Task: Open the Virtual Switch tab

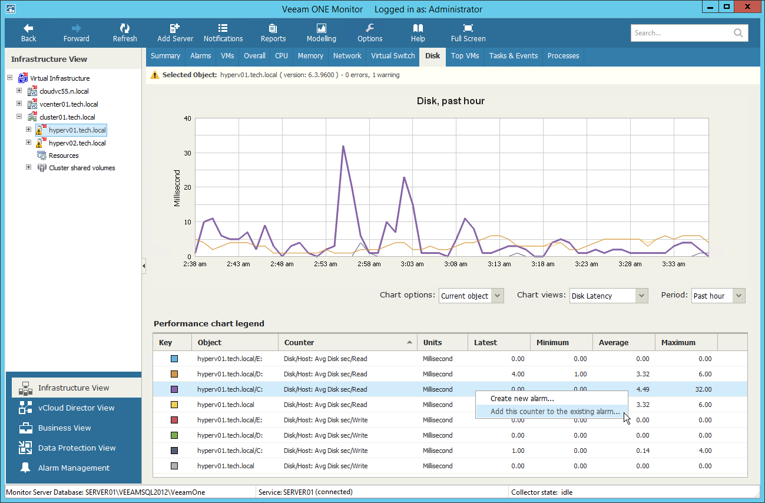Action: point(393,56)
